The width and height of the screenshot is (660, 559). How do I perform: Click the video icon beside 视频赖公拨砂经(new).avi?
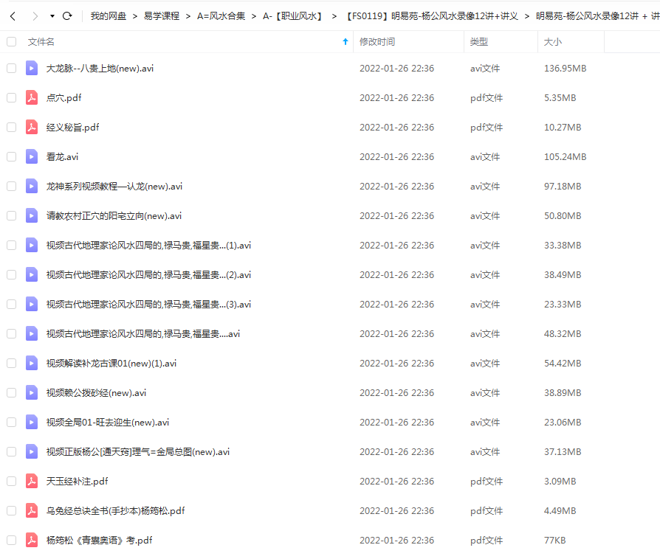click(x=30, y=392)
